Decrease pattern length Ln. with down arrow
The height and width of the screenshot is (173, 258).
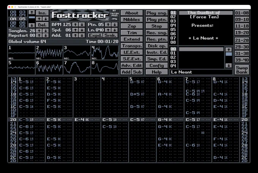[115, 30]
